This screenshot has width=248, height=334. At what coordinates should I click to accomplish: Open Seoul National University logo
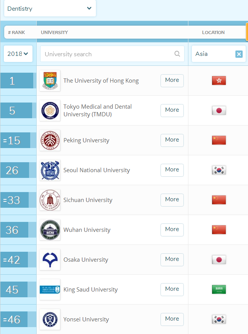50,170
